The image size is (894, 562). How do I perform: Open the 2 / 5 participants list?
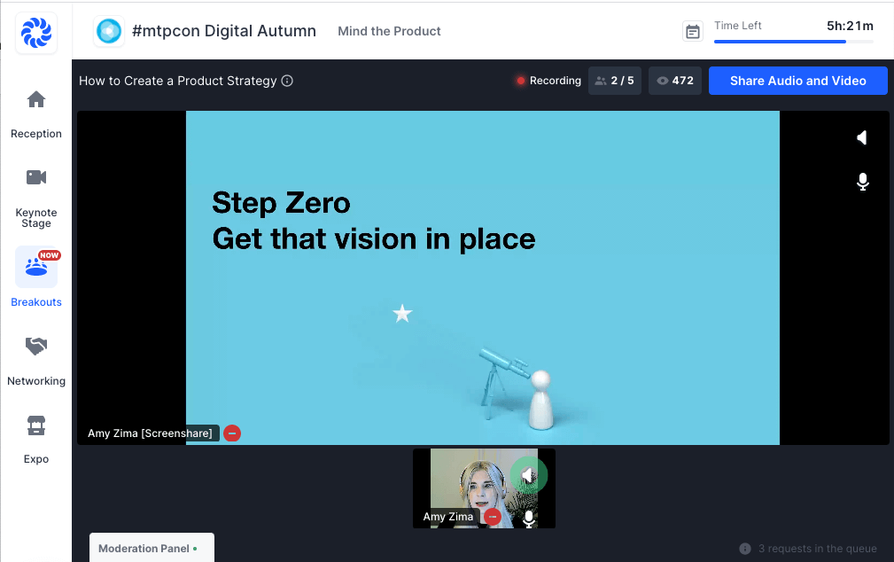[x=614, y=81]
